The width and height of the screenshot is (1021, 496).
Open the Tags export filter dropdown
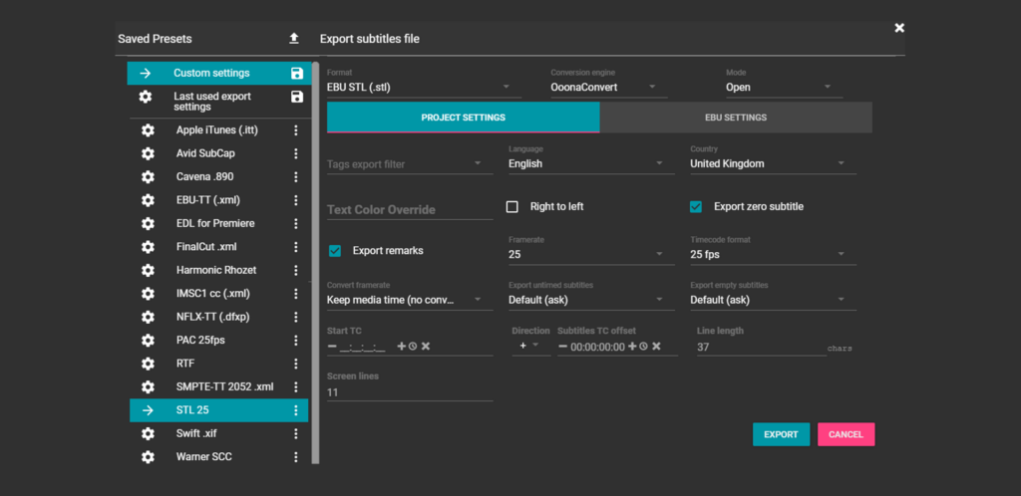tap(410, 163)
